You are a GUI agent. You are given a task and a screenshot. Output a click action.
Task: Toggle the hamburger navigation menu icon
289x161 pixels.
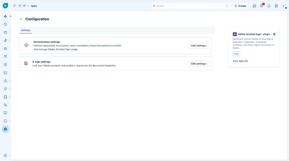point(15,6)
